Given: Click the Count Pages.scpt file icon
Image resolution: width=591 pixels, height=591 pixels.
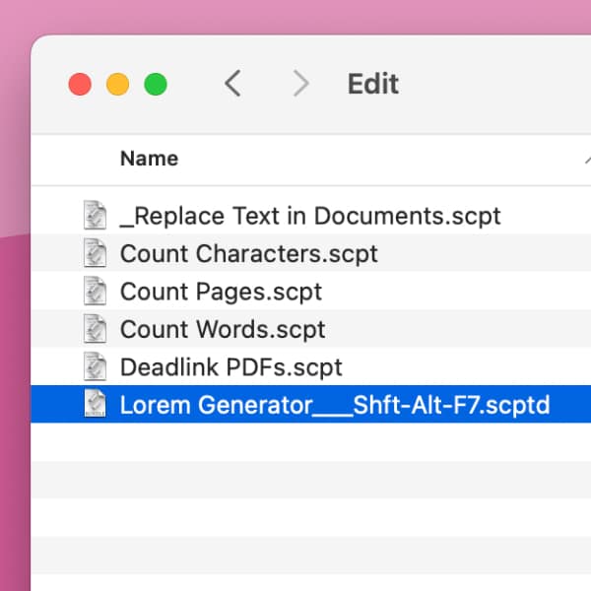Looking at the screenshot, I should [95, 292].
